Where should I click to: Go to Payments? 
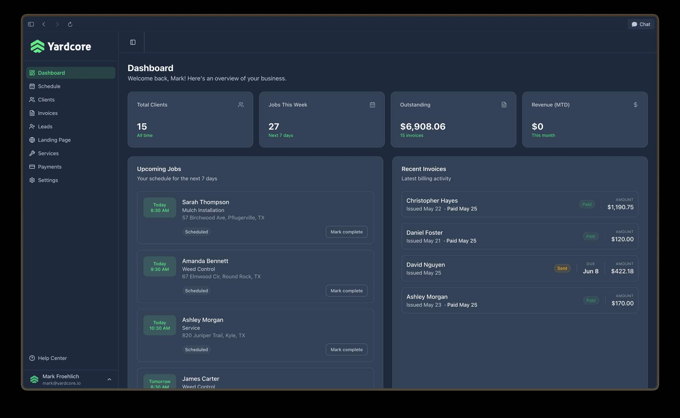click(x=71, y=167)
